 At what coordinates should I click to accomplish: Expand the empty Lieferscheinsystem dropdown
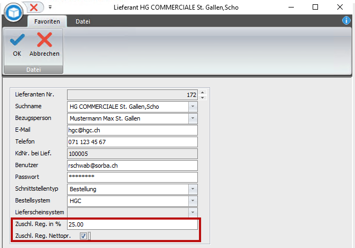click(193, 213)
